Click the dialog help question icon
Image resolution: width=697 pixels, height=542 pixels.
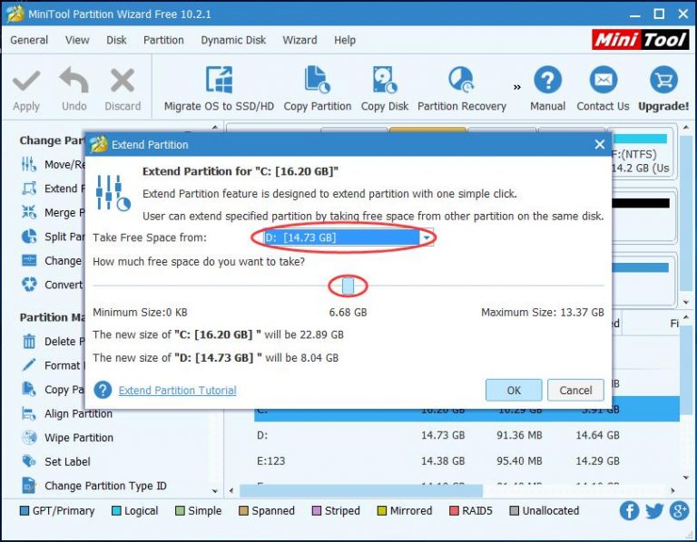click(103, 390)
